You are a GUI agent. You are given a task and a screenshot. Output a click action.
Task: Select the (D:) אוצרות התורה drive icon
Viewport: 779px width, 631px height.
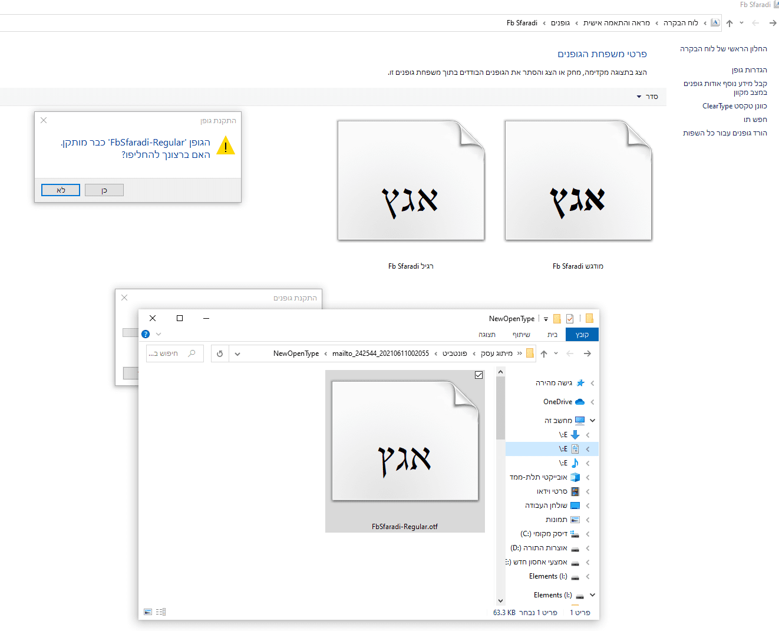(575, 549)
